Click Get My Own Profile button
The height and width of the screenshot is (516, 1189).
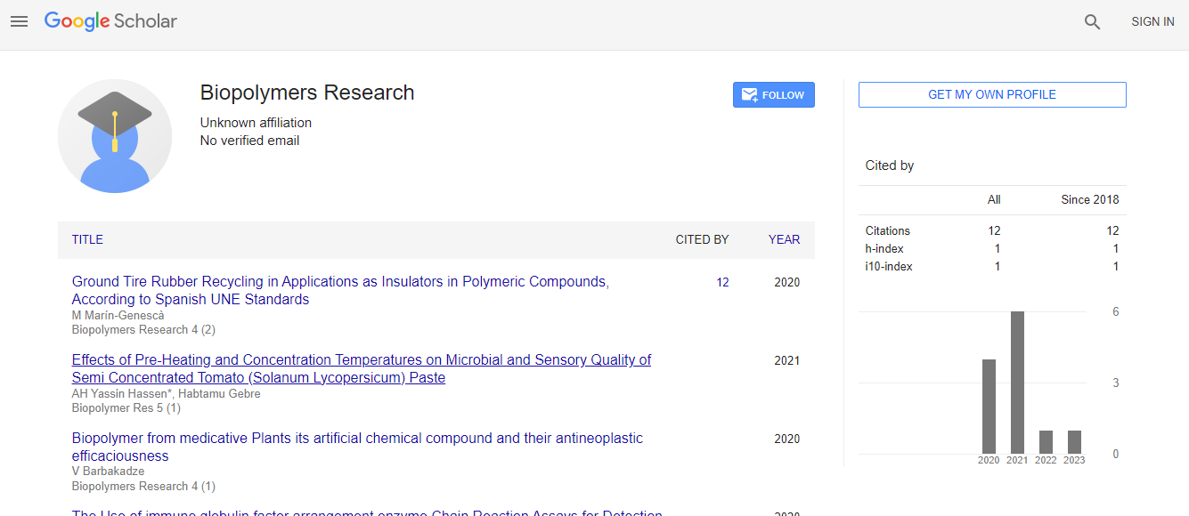(x=991, y=95)
